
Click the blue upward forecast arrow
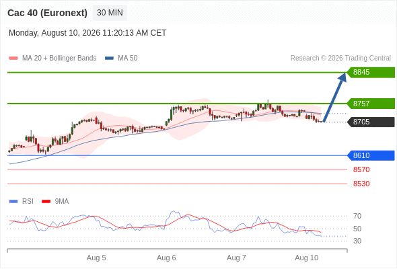[x=334, y=97]
